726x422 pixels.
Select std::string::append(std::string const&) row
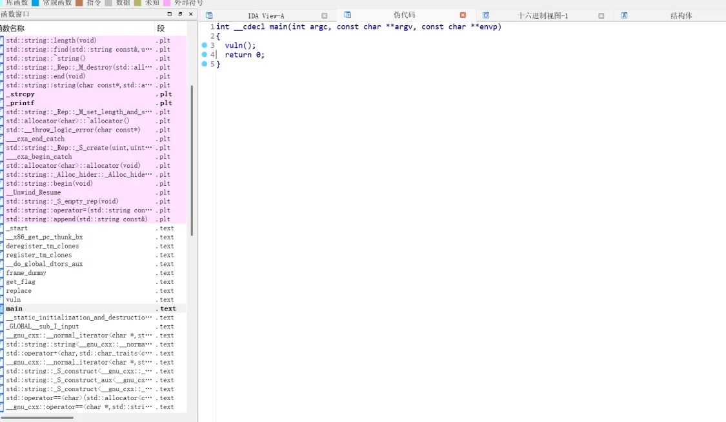[94, 219]
